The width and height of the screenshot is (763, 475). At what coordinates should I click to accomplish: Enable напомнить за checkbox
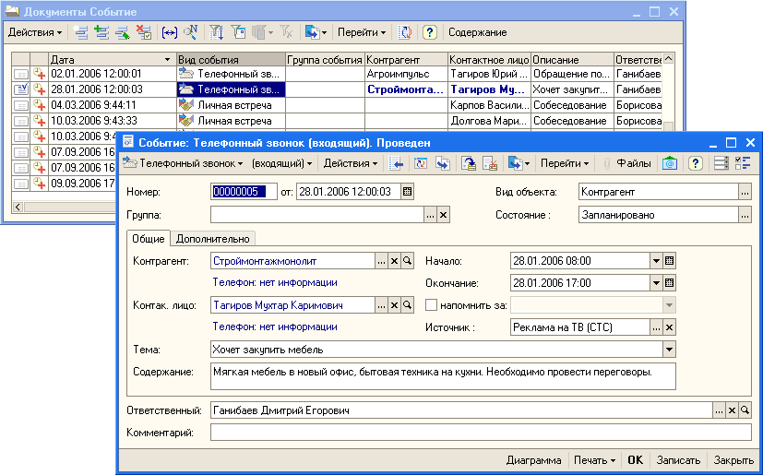(431, 305)
